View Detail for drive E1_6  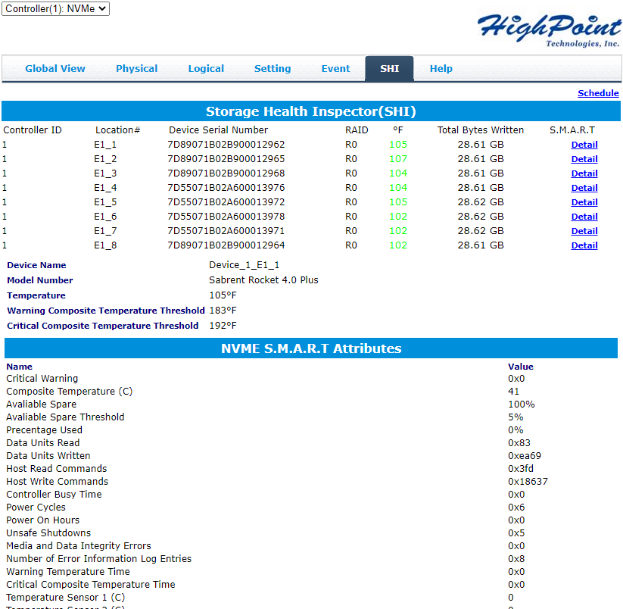584,217
